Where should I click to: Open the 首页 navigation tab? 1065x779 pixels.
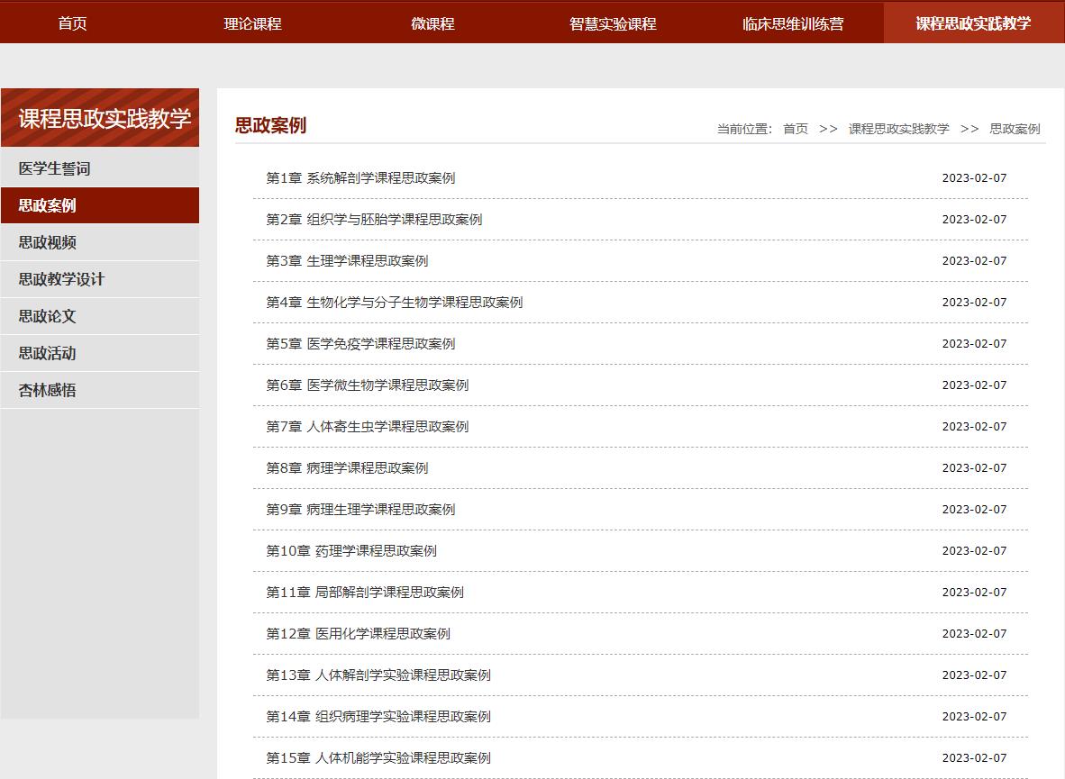tap(72, 23)
